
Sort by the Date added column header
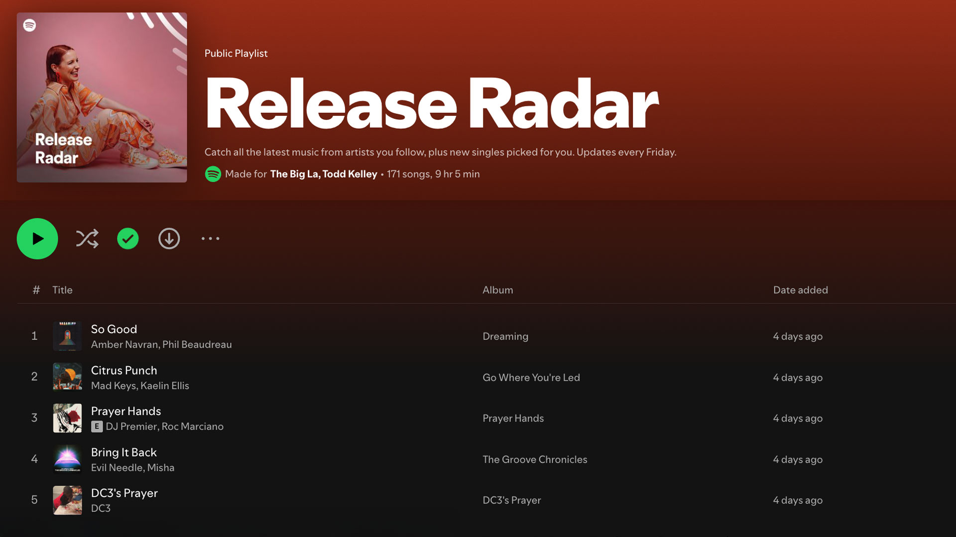801,290
